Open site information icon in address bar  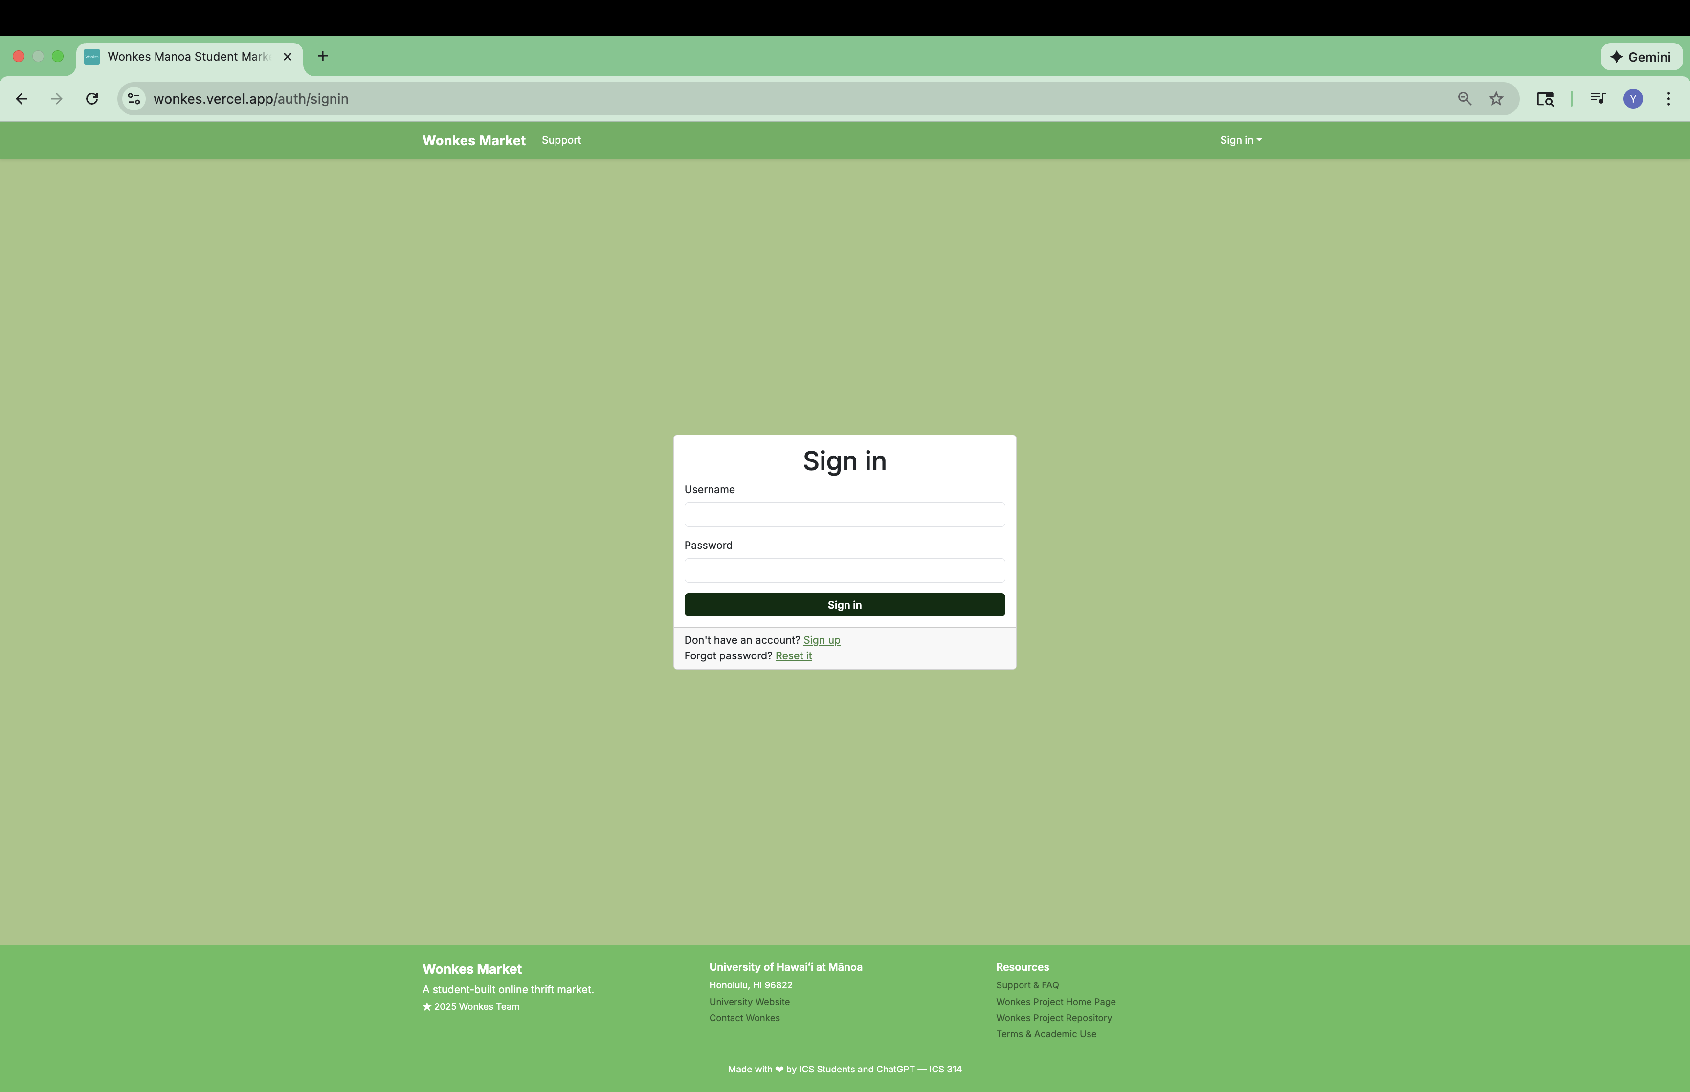[x=134, y=99]
